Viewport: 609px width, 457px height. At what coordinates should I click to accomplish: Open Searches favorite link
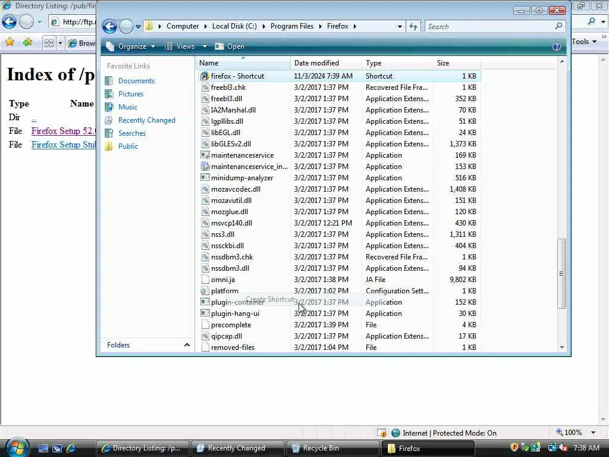(x=132, y=133)
